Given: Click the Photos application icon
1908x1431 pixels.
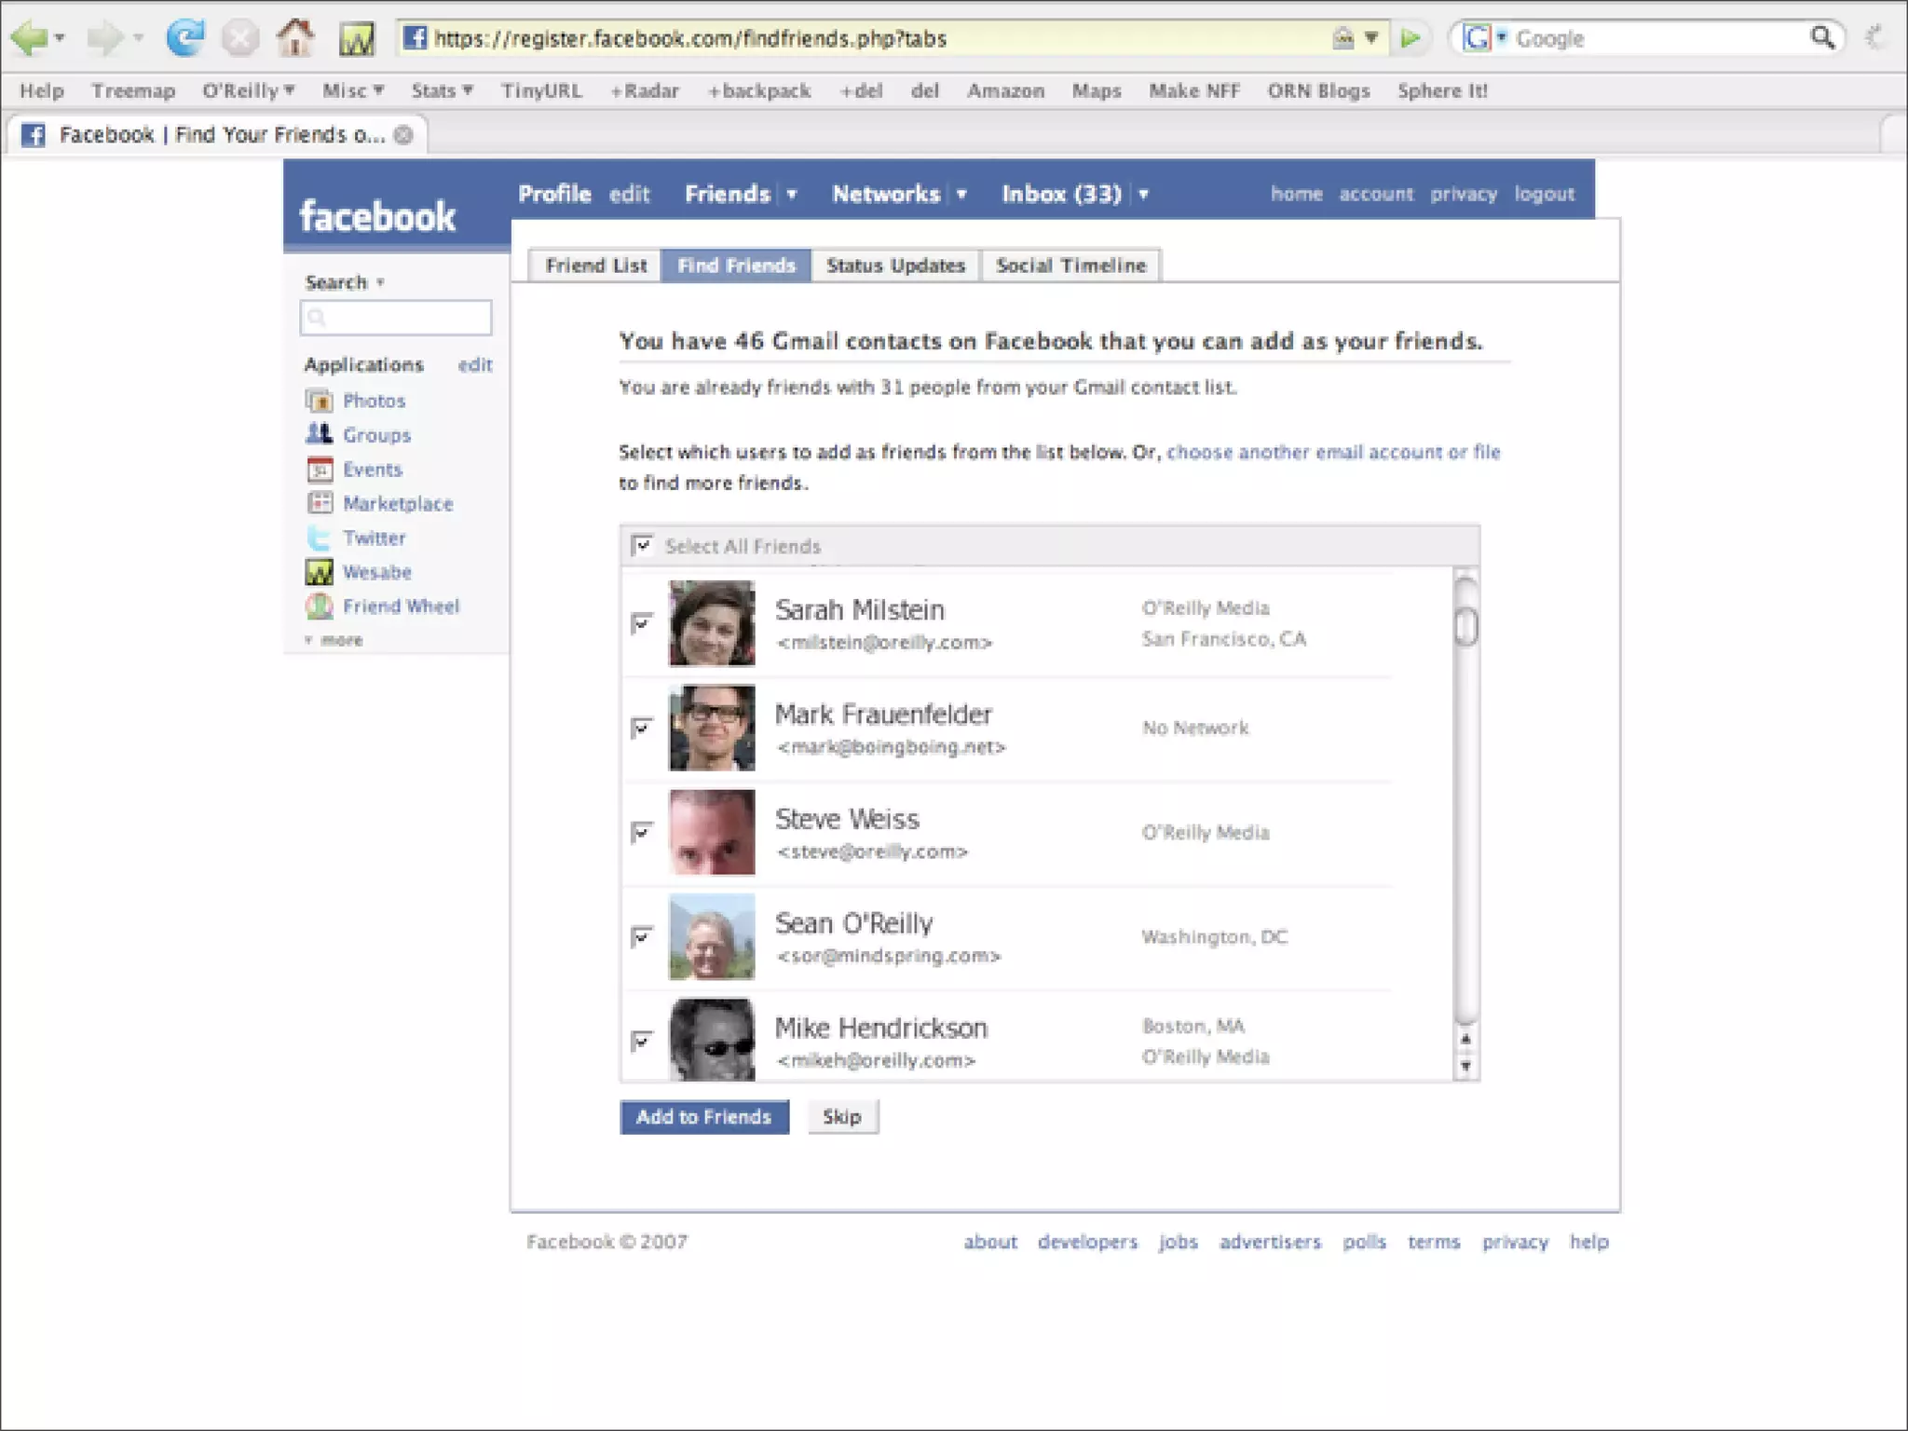Looking at the screenshot, I should pyautogui.click(x=320, y=401).
